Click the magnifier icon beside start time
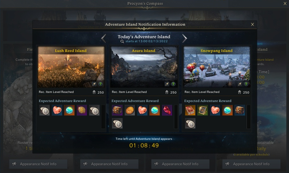Image resolution: width=289 pixels, height=173 pixels. [122, 41]
